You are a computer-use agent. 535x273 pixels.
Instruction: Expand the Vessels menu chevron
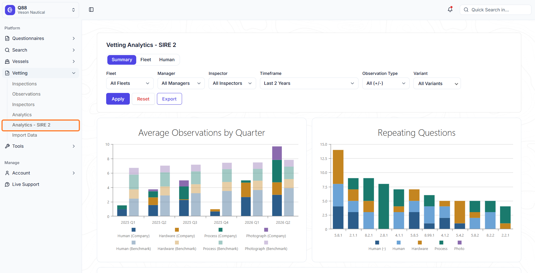click(x=74, y=61)
